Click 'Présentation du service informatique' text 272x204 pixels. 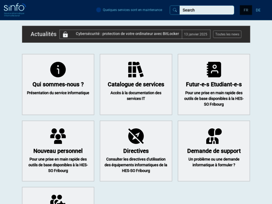pos(58,93)
